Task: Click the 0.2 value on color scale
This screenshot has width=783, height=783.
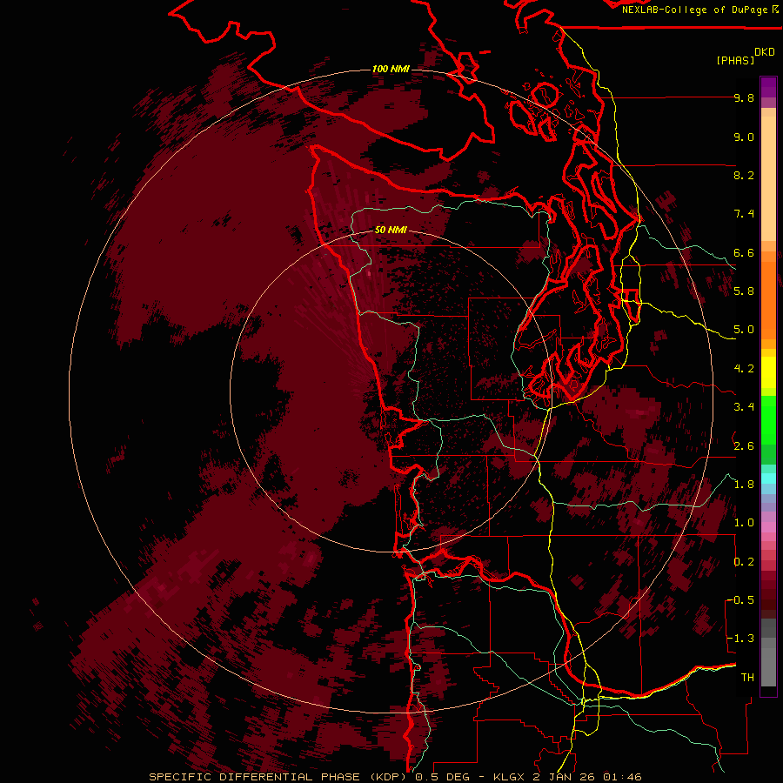Action: [744, 562]
